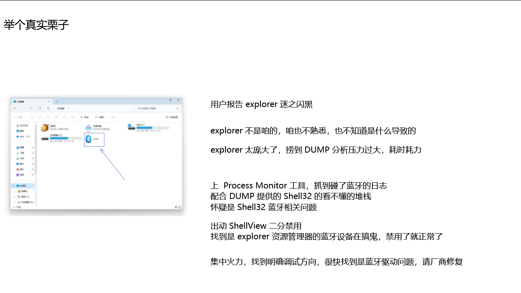
Task: Click the Cut scissors icon in the Explorer toolbar
Action: 32,117
